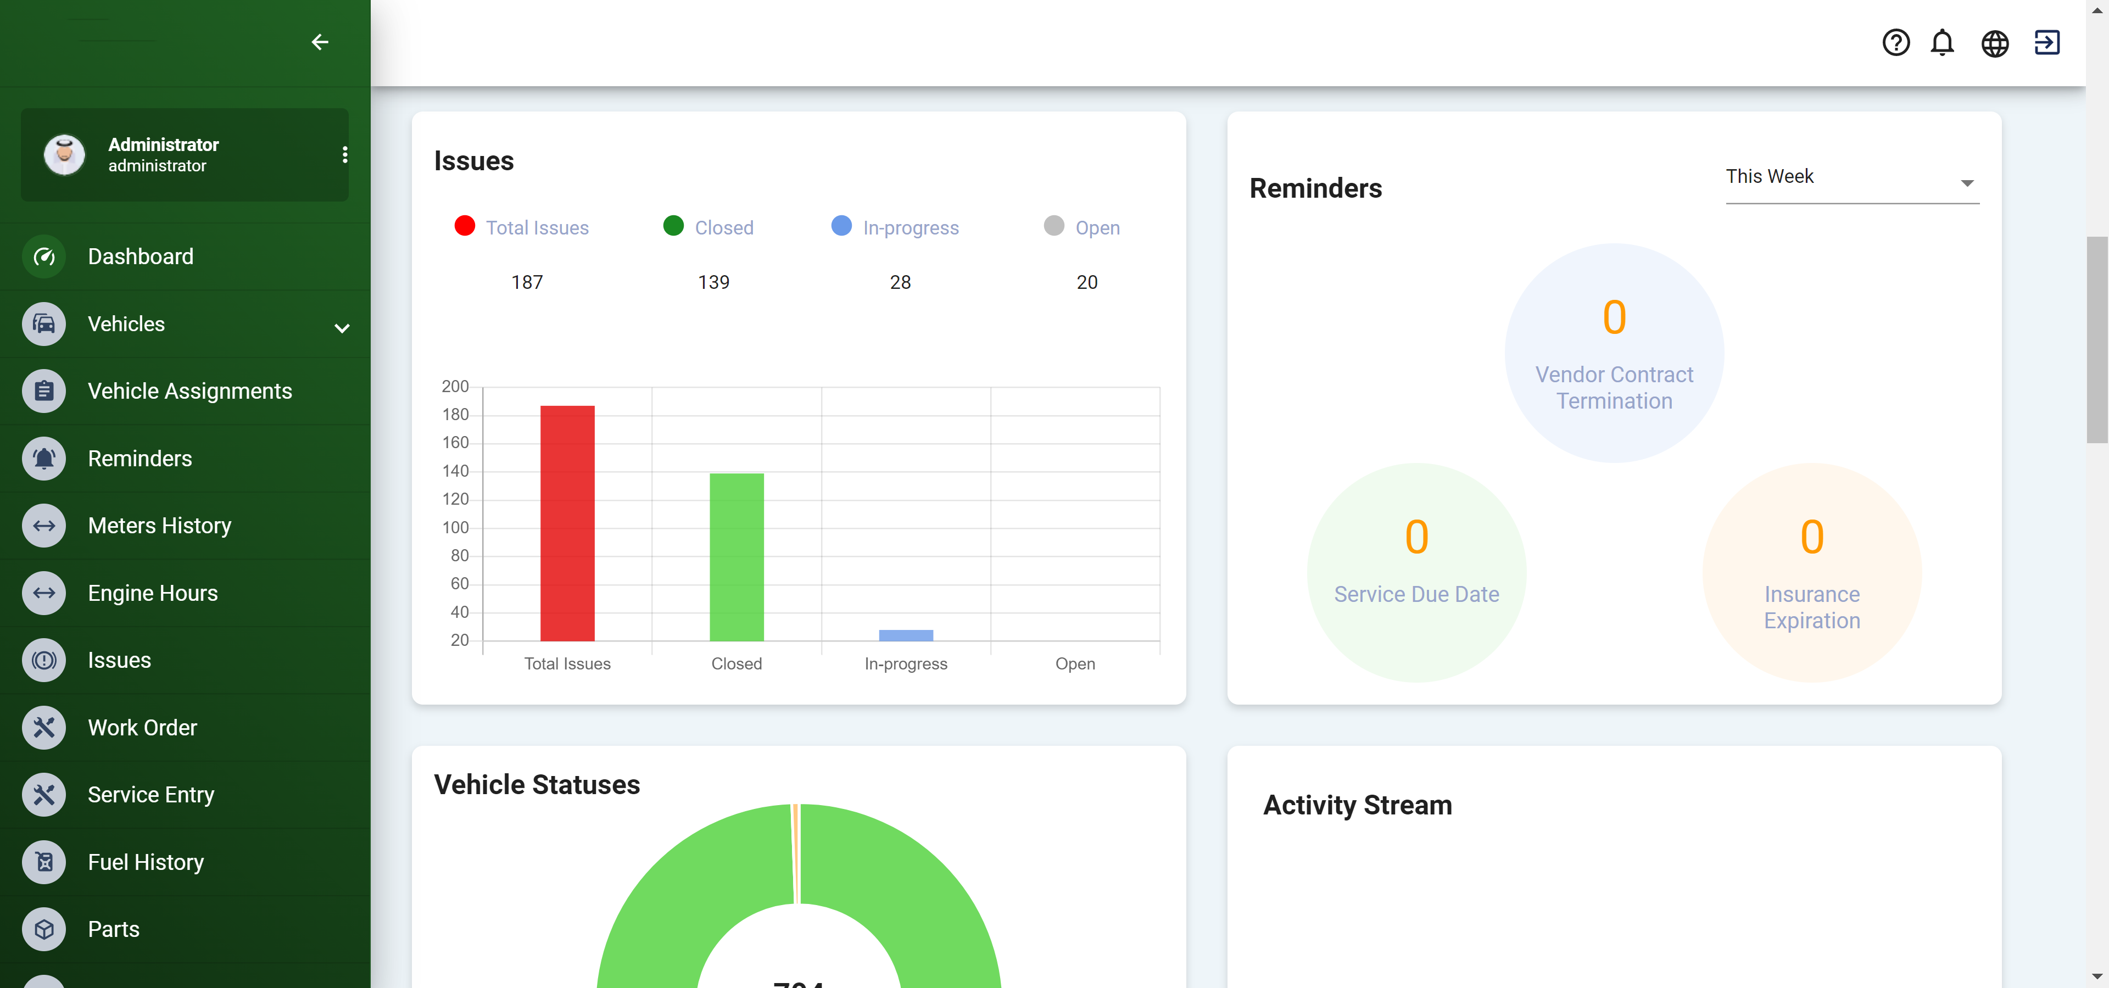
Task: Click the Administrator profile avatar
Action: coord(65,155)
